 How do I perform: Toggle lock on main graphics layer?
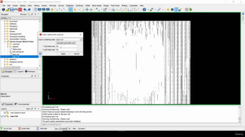[x=8, y=113]
